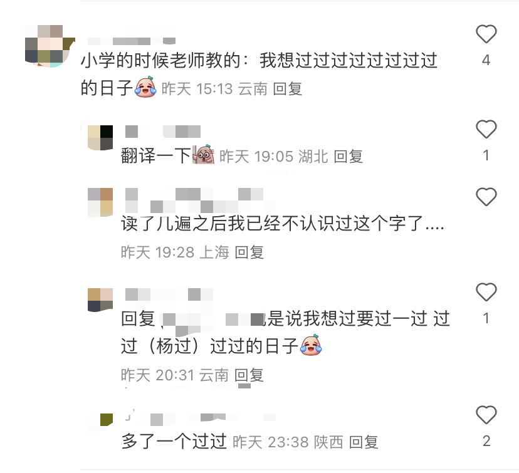Select comment text 多了一个过过
519x473 pixels.
(174, 441)
